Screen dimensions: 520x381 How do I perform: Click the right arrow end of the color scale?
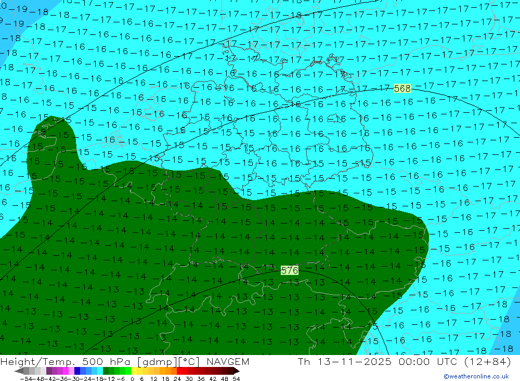237,371
